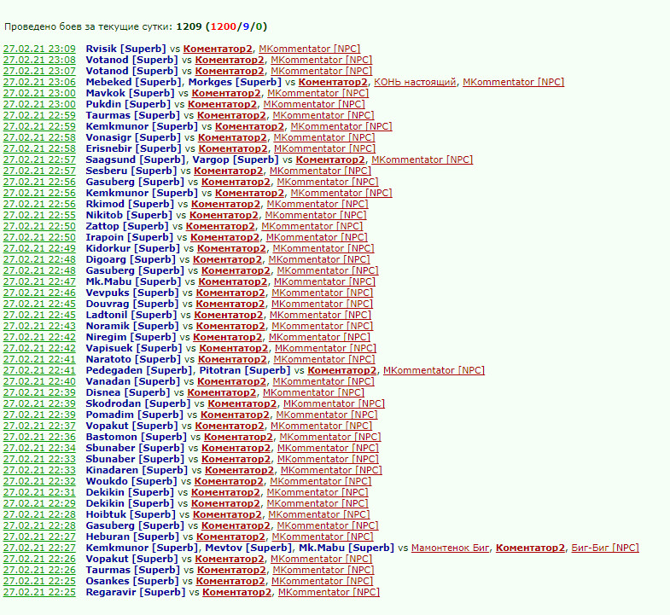Click player name Rvisik [Superb]

coord(125,49)
